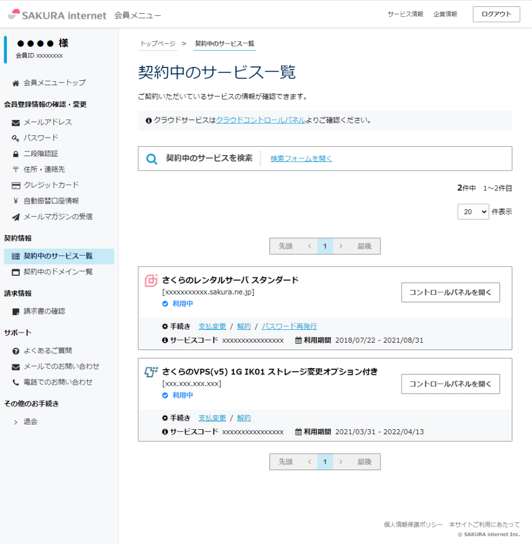Screen dimensions: 532x544
Task: Click the envelope icon beside メールでのお問い合わせ
Action: [15, 367]
